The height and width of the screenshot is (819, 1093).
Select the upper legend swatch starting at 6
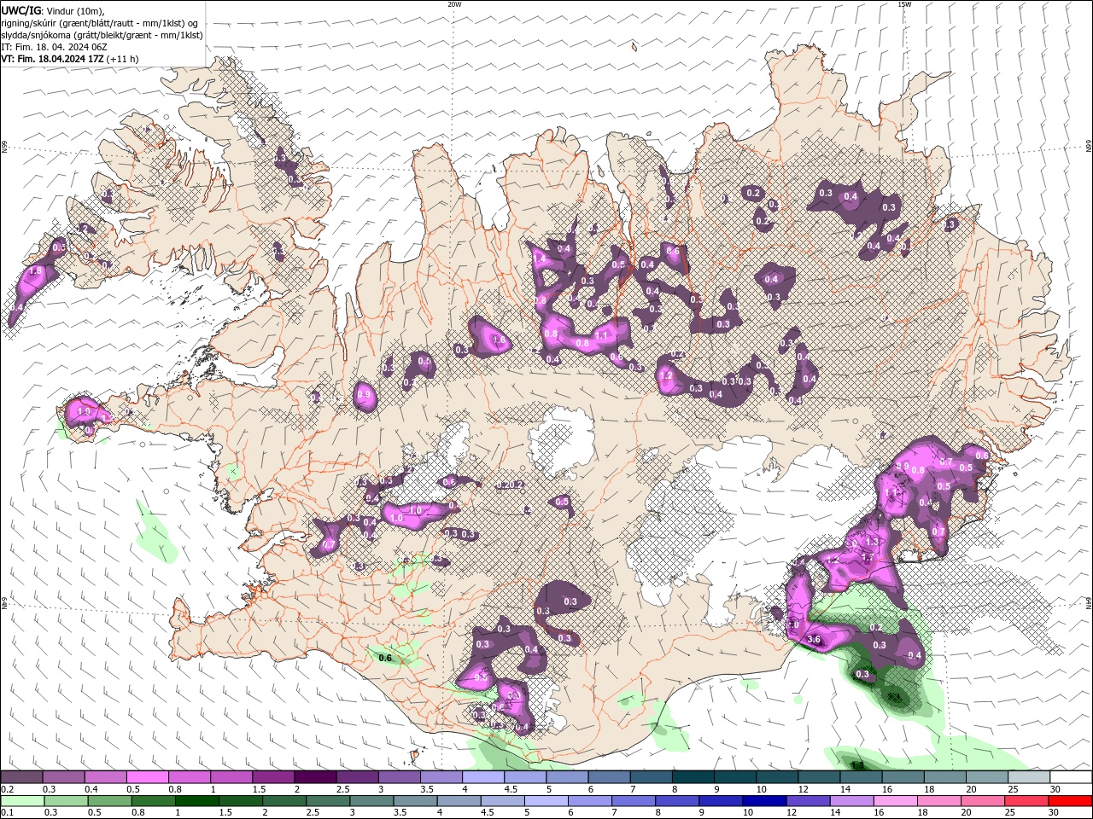click(610, 777)
